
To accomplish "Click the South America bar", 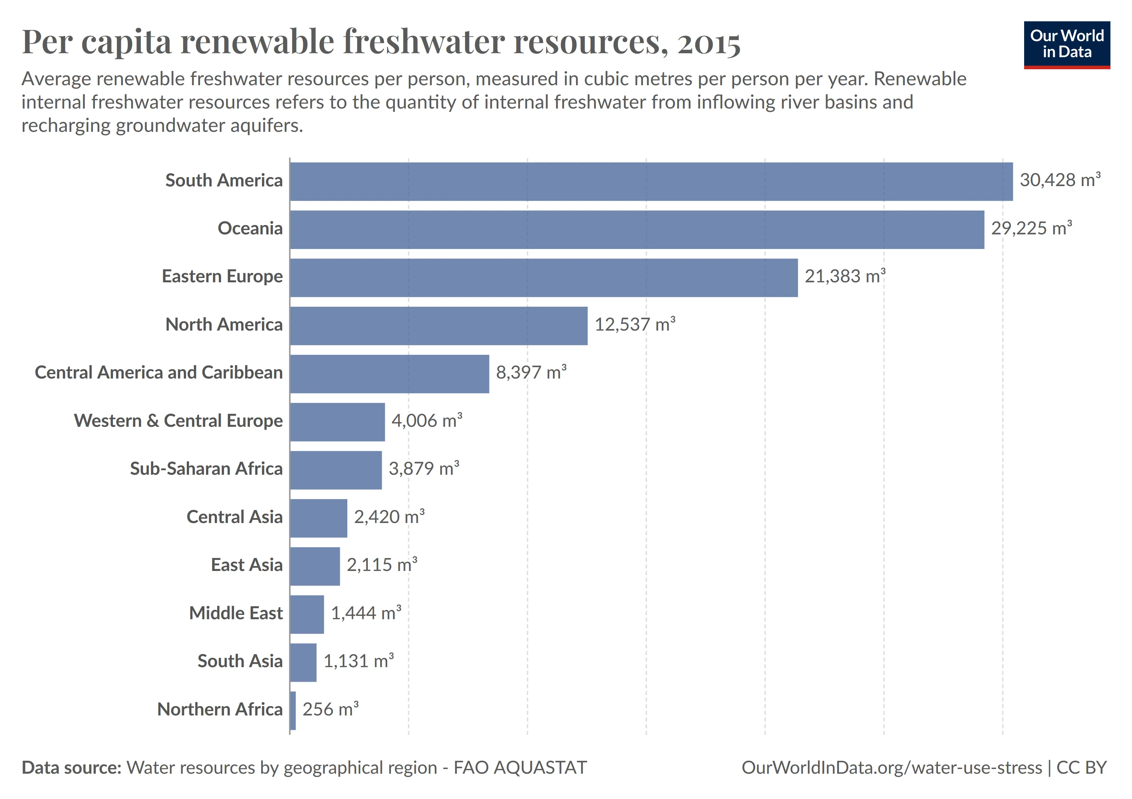I will click(x=651, y=181).
